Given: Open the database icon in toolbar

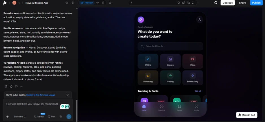Looking at the screenshot, I should (103, 3).
